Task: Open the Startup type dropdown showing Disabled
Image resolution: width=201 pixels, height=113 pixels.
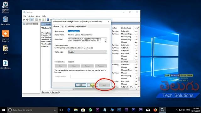Action: tap(87, 52)
